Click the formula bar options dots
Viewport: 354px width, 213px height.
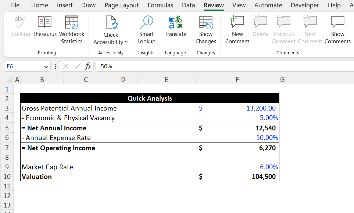click(55, 66)
